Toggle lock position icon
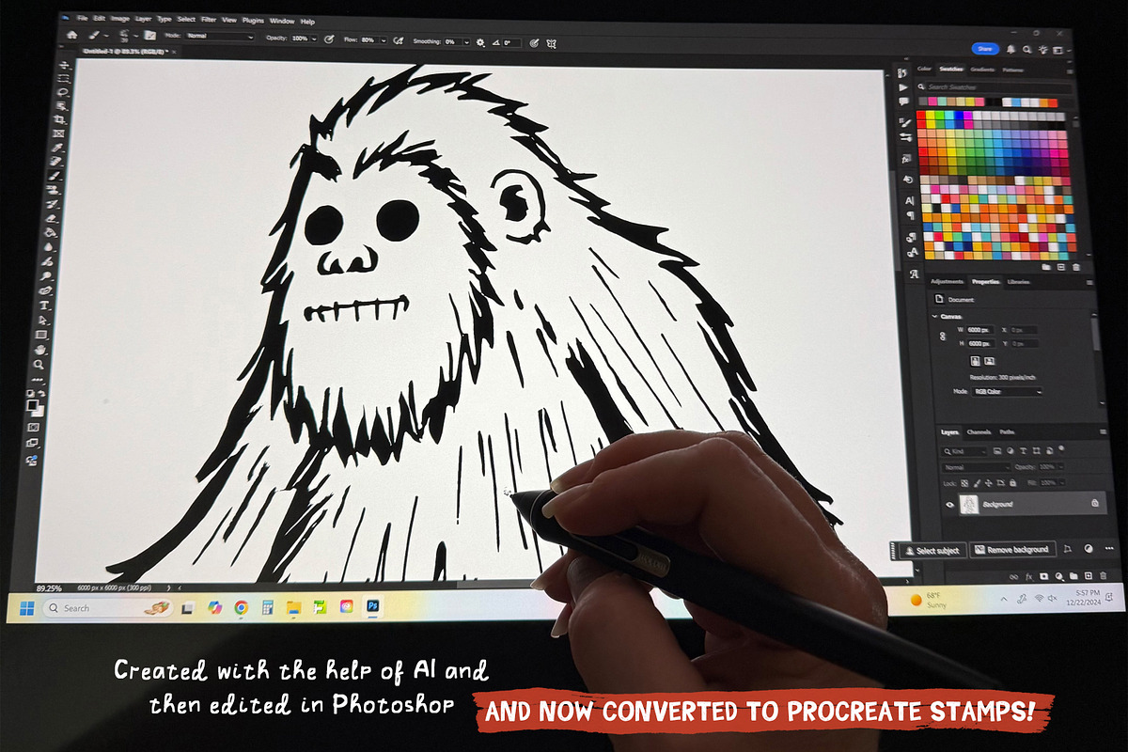1128x752 pixels. [x=989, y=482]
